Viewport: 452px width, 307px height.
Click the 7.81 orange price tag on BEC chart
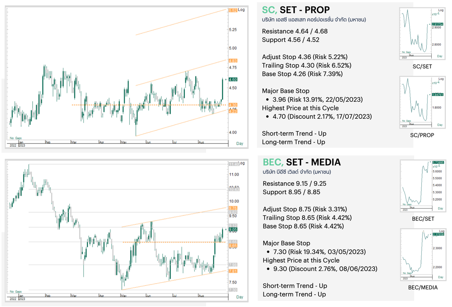(x=233, y=271)
